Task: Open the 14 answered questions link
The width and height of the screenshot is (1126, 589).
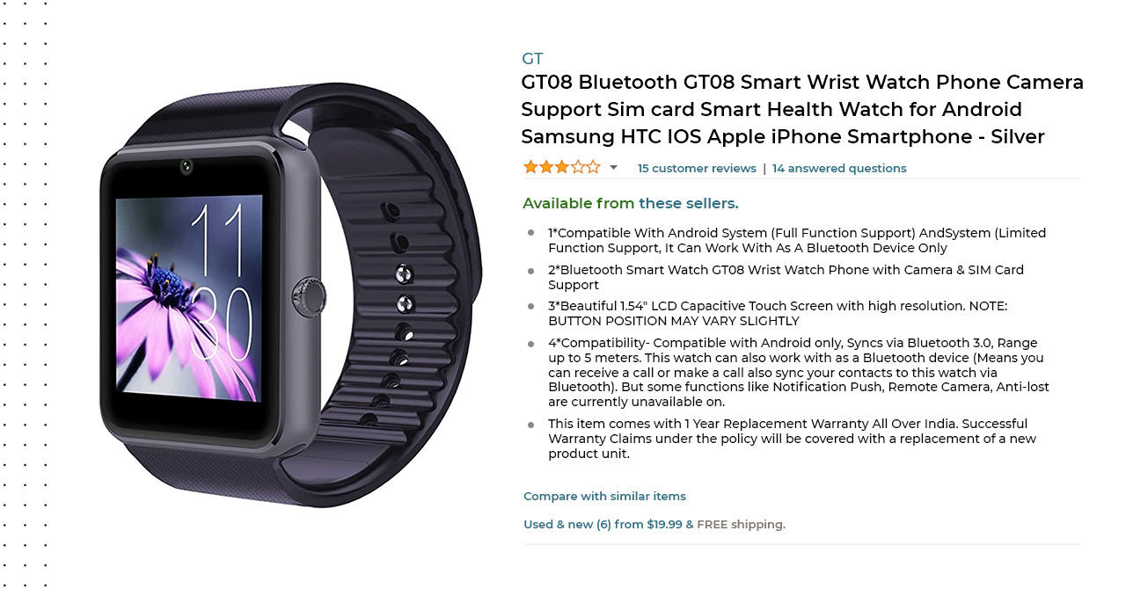Action: 839,168
